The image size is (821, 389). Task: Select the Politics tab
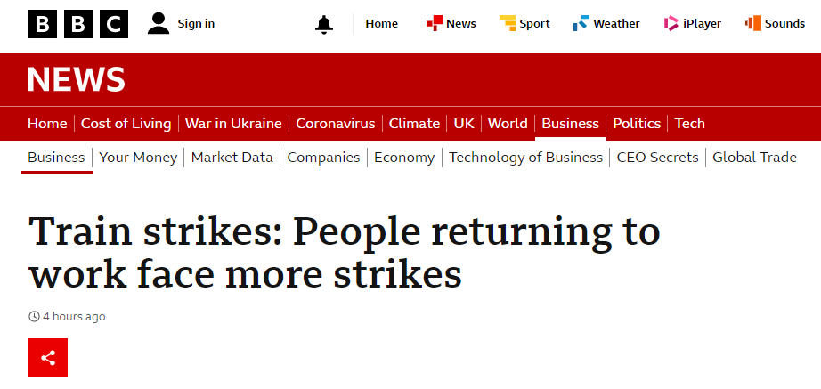tap(637, 124)
